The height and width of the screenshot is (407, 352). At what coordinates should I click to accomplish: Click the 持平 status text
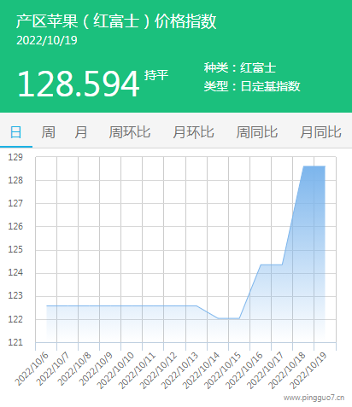(156, 75)
